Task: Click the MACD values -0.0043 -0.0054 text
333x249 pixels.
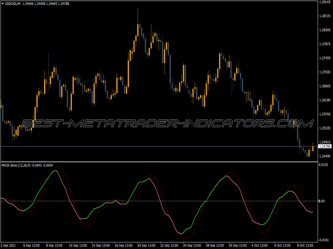Action: point(42,165)
